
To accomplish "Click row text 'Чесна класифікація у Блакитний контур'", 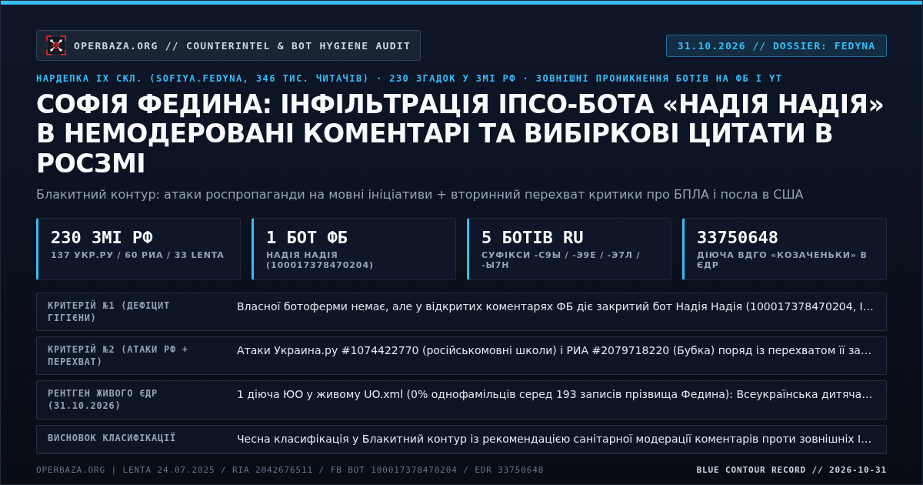I will (x=555, y=439).
